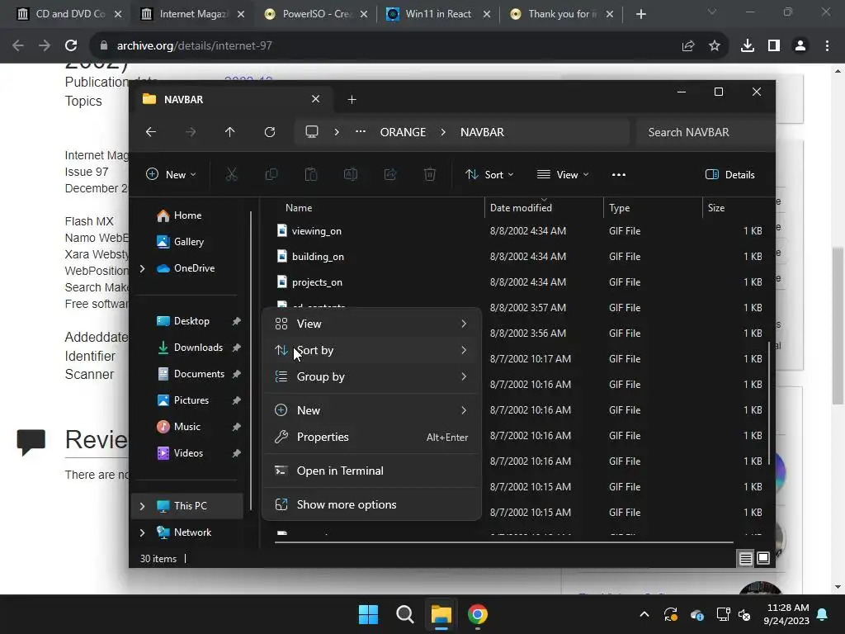Switch to the Win11 in React Chrome tab
This screenshot has width=845, height=634.
click(x=438, y=14)
